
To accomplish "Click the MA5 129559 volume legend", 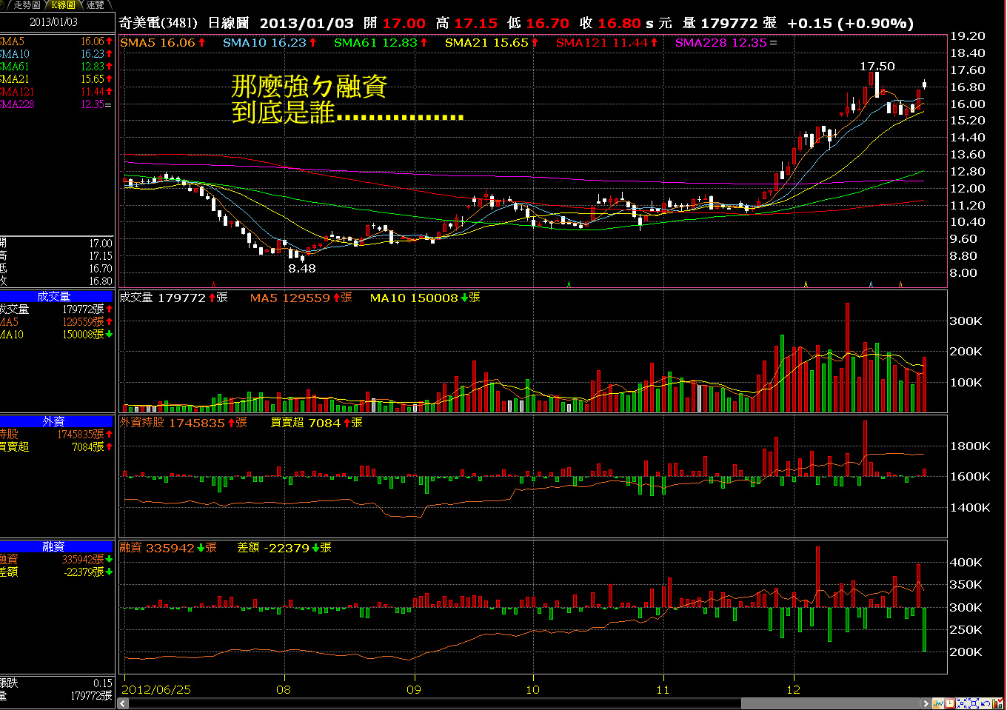I will [x=301, y=298].
